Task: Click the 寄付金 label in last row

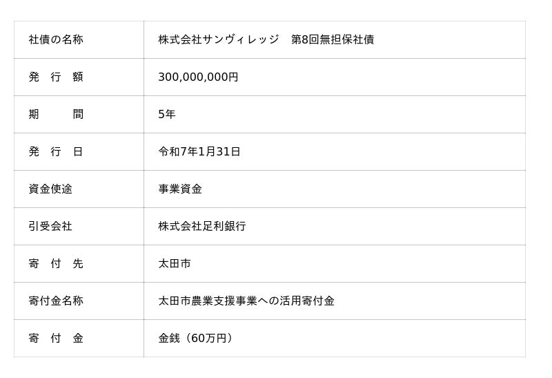Action: point(56,339)
